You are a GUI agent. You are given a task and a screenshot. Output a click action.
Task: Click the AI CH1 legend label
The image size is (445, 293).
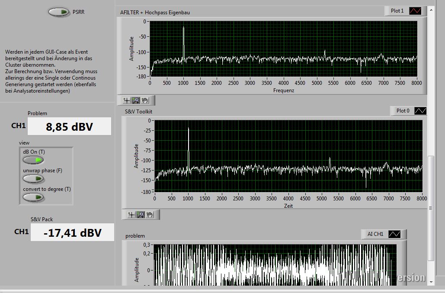375,234
